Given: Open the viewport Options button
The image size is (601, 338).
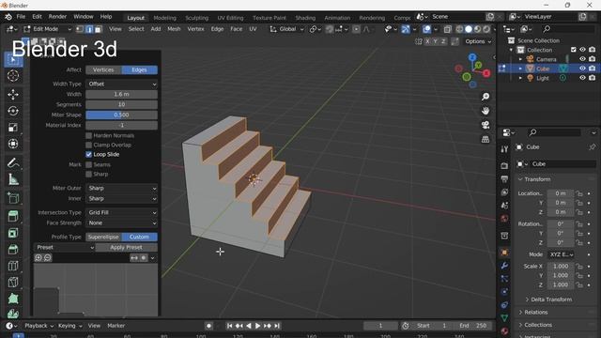Looking at the screenshot, I should click(478, 41).
